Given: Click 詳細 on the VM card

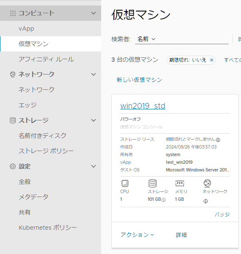Looking at the screenshot, I should click(181, 235).
